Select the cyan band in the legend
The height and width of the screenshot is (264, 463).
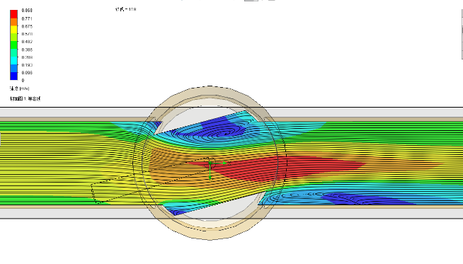pyautogui.click(x=13, y=61)
